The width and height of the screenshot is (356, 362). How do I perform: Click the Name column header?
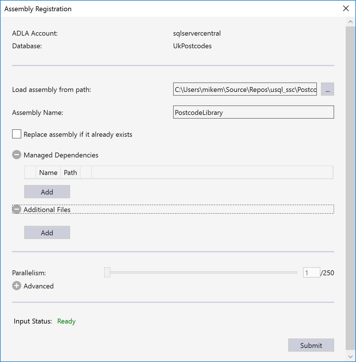point(48,173)
